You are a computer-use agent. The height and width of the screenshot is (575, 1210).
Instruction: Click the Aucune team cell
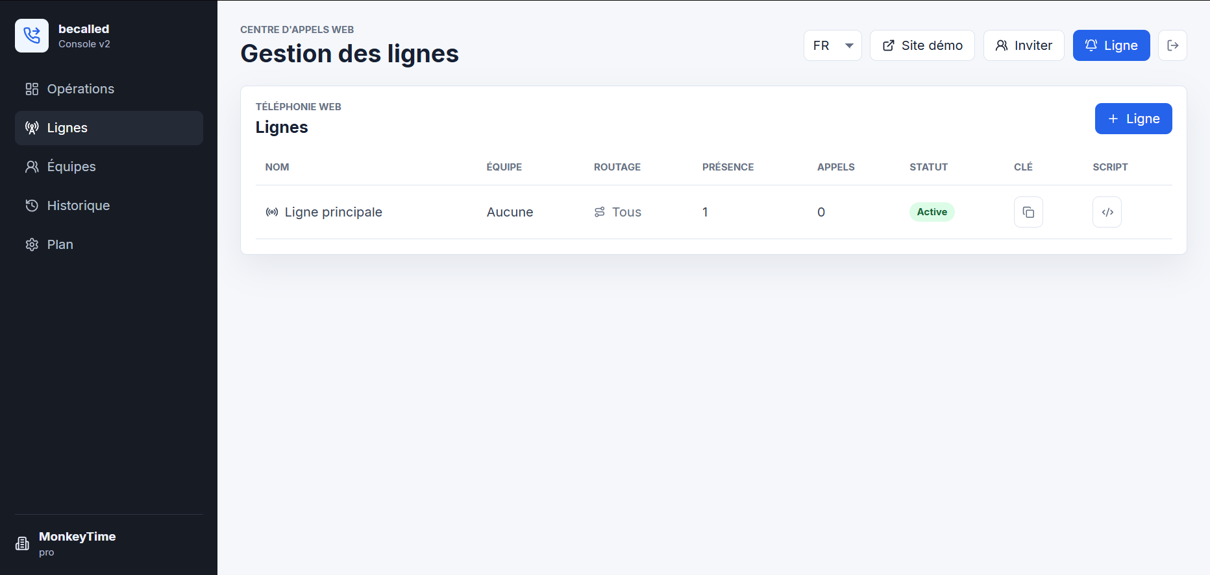coord(510,212)
